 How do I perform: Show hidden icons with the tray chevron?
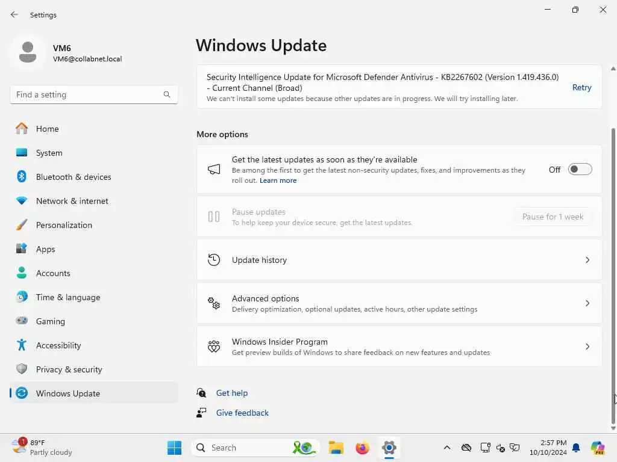(447, 448)
